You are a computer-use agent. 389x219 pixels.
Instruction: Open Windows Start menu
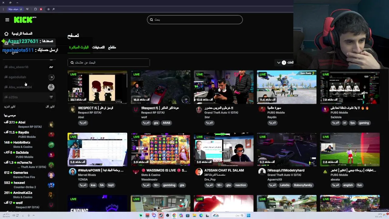(248, 215)
